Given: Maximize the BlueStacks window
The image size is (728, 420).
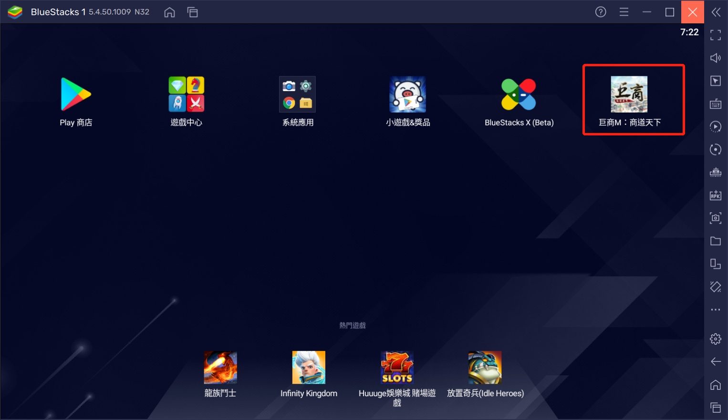Looking at the screenshot, I should 670,12.
